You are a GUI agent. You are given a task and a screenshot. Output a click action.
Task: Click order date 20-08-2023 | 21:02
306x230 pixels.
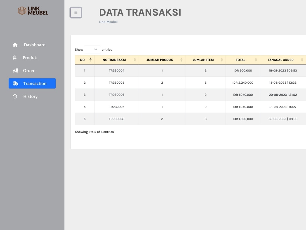[283, 95]
